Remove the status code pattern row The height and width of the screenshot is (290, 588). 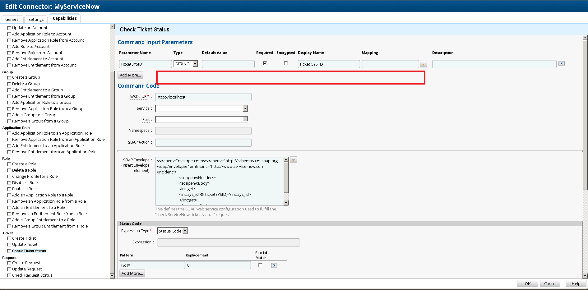pyautogui.click(x=274, y=265)
